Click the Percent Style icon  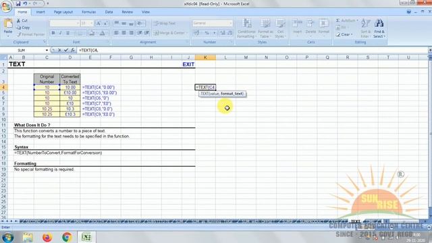(207, 33)
